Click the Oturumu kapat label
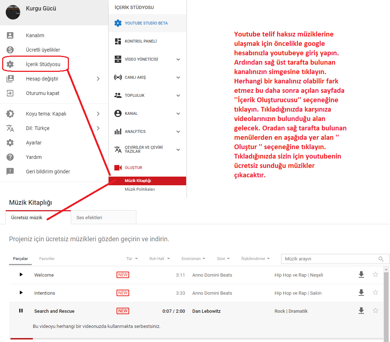 click(43, 93)
